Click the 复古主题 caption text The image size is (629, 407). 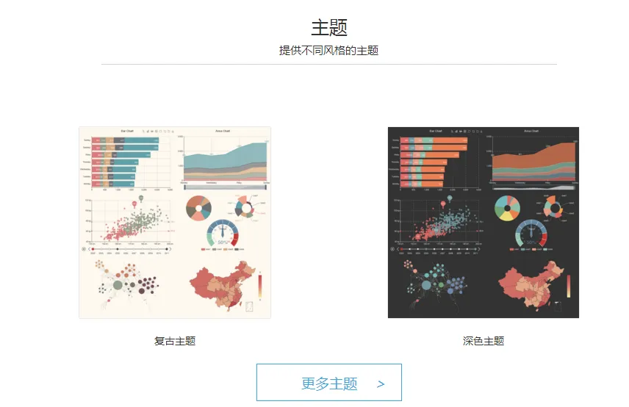click(175, 341)
